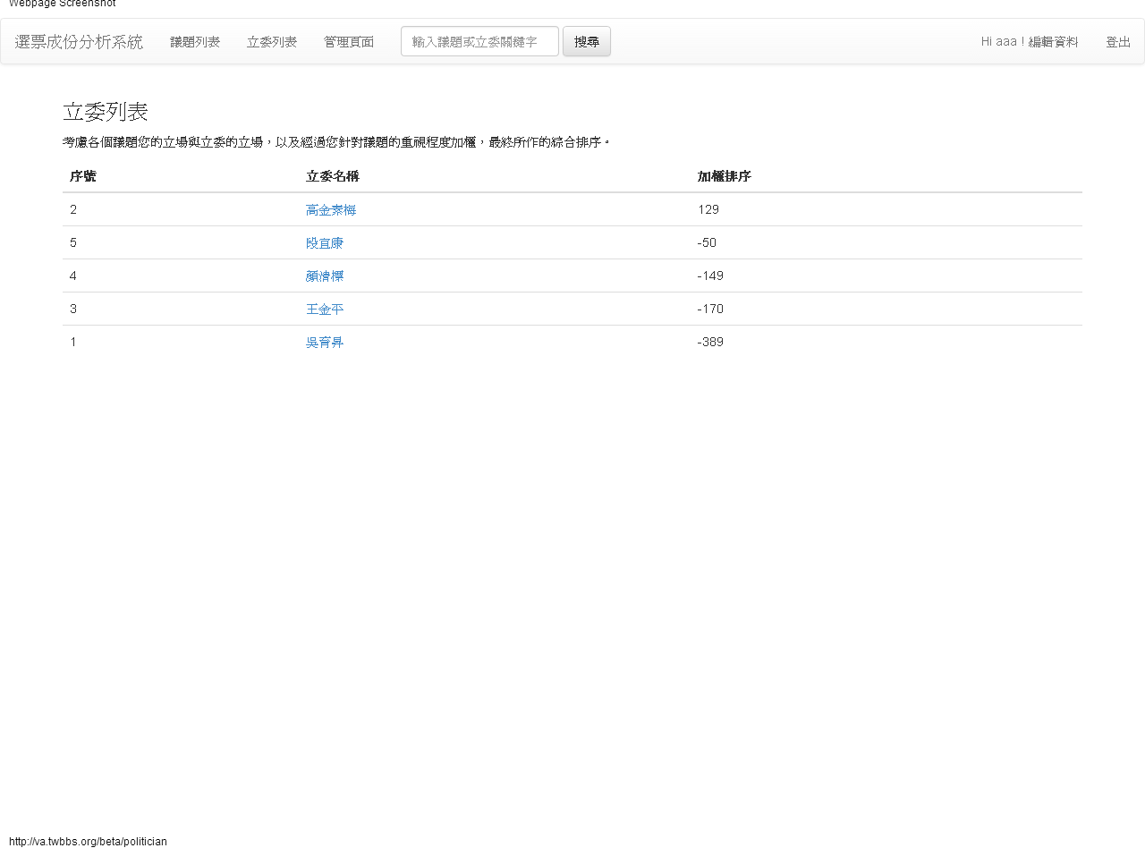Click the 立委列表 page heading
The image size is (1145, 848).
pyautogui.click(x=106, y=112)
